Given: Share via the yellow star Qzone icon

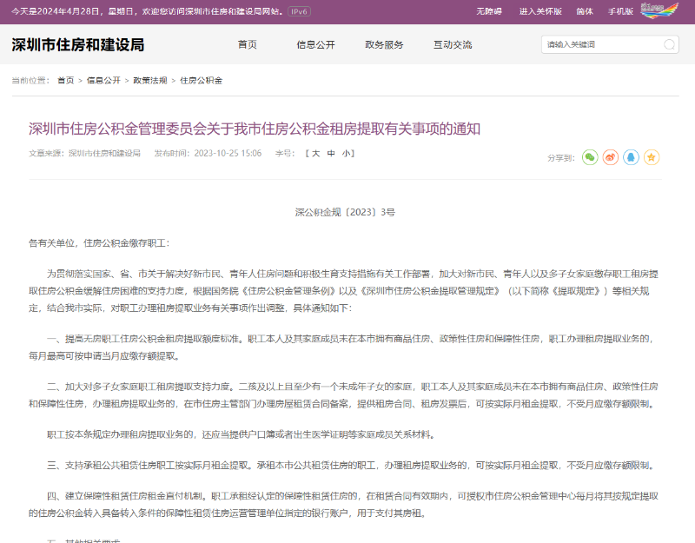Looking at the screenshot, I should [x=652, y=157].
